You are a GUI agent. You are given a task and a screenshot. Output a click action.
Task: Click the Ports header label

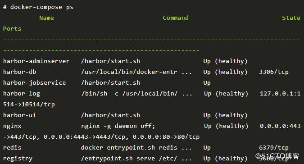pos(12,29)
